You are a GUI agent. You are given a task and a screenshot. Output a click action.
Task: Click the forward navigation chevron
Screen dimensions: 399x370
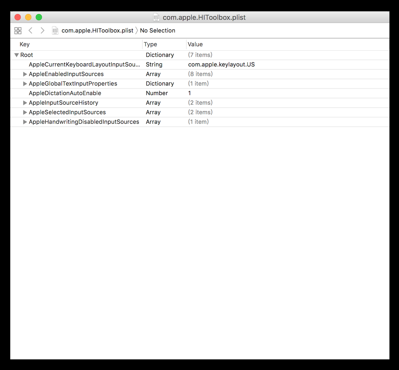click(x=42, y=30)
